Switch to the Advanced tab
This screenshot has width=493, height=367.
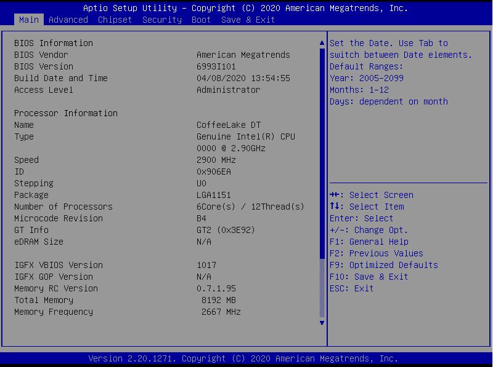(x=68, y=20)
